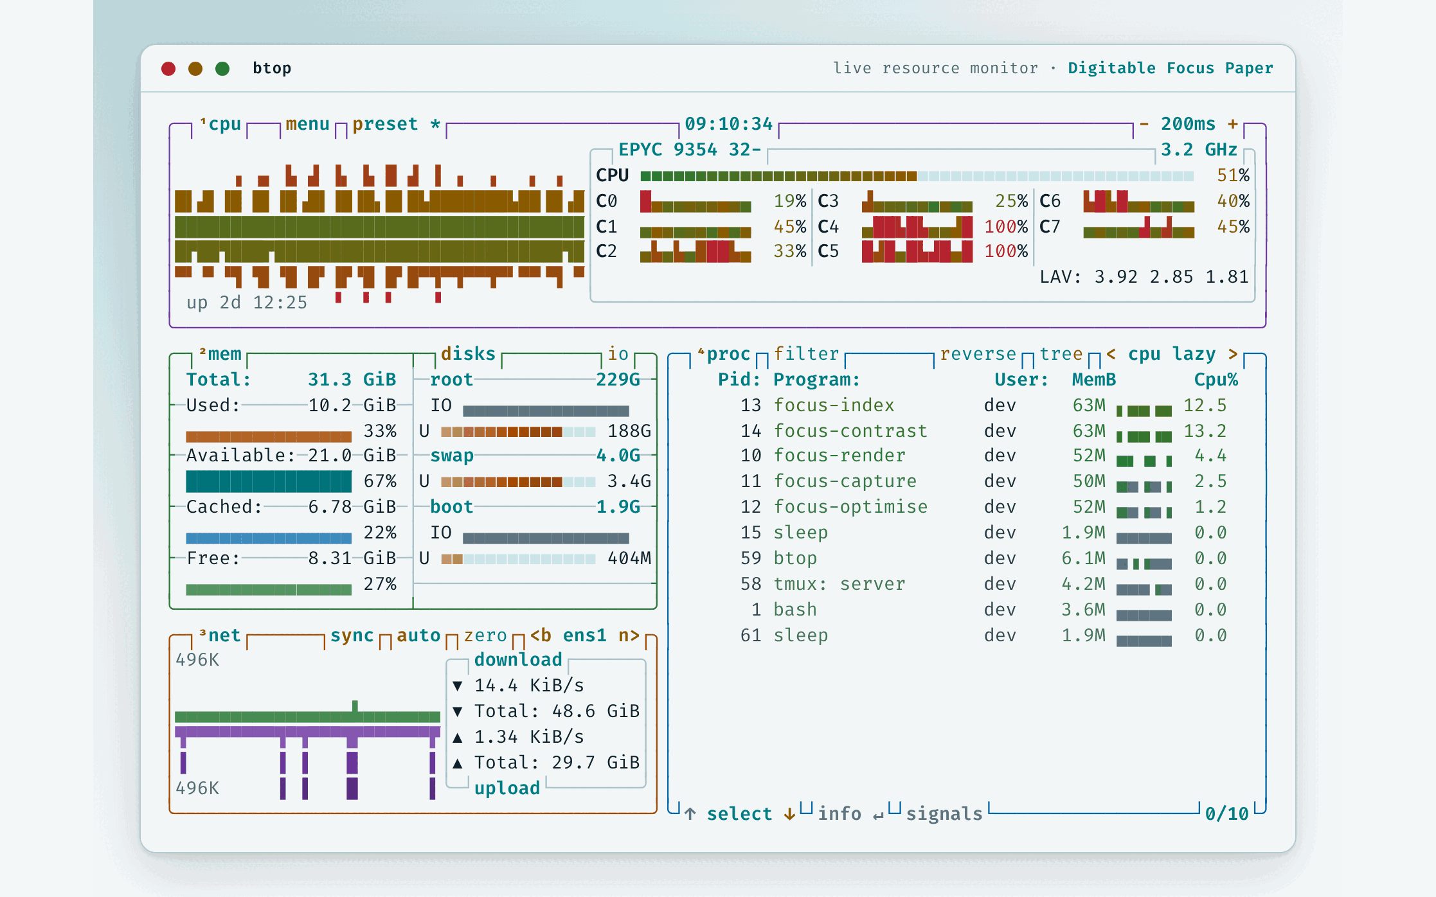The image size is (1436, 897).
Task: Click right arrow to change sort column
Action: 1232,354
